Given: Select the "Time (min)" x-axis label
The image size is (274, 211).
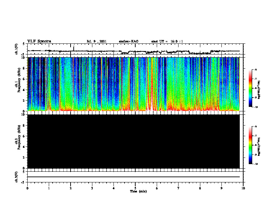Looking at the screenshot, I should click(138, 191).
